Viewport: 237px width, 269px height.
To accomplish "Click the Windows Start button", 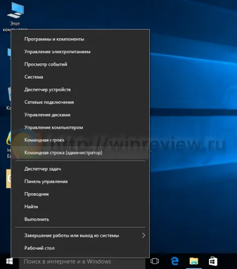I will pos(9,261).
